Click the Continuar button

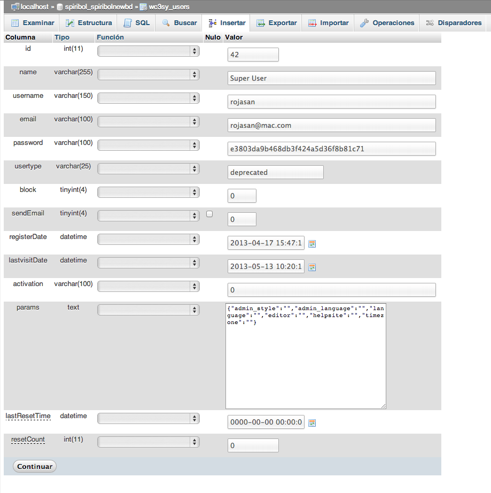click(35, 466)
